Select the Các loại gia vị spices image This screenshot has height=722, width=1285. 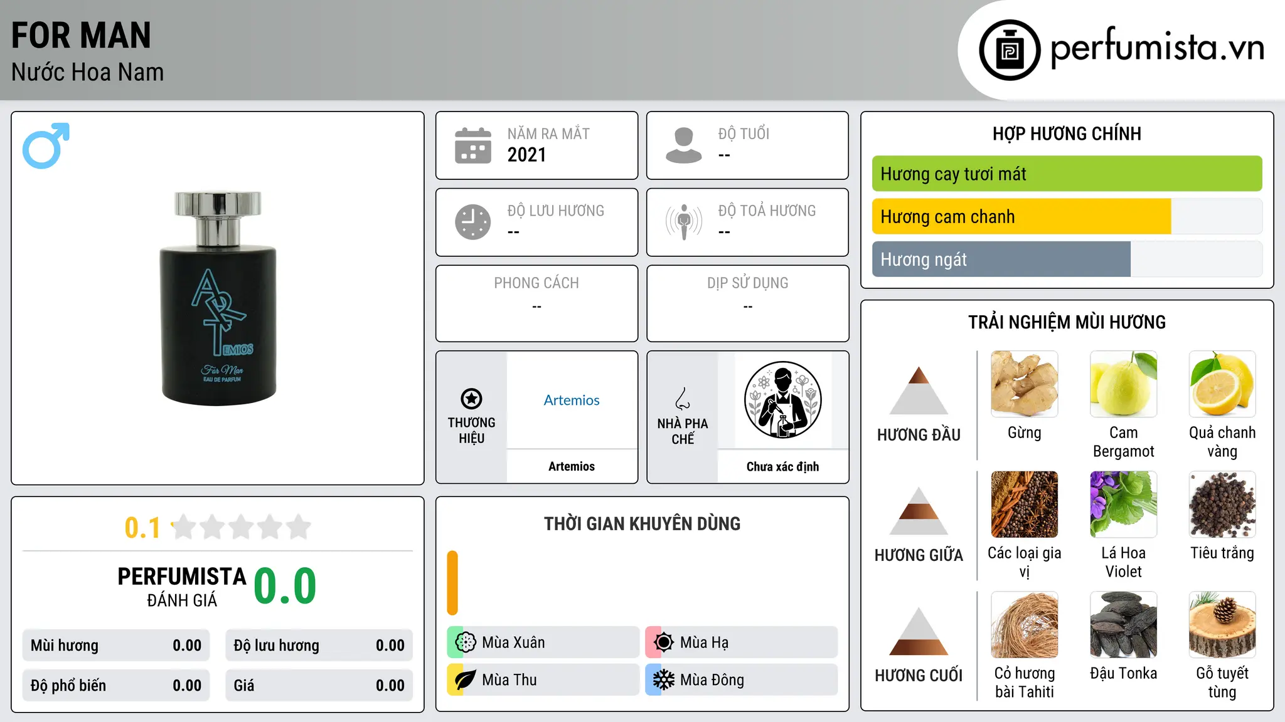1024,505
